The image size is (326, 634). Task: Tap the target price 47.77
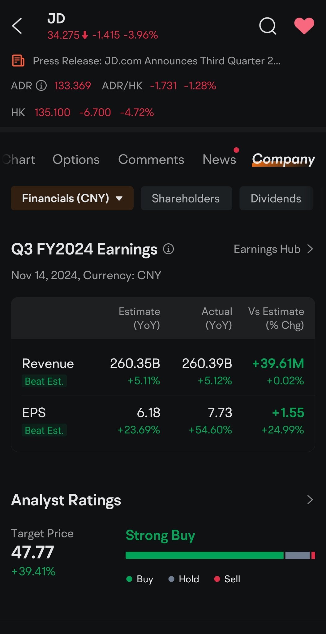tap(32, 552)
